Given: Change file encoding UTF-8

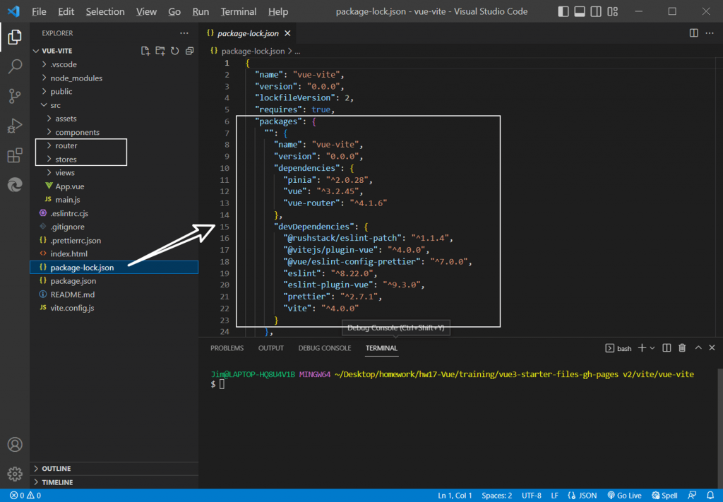Looking at the screenshot, I should [x=532, y=496].
